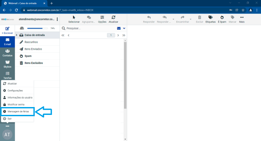The width and height of the screenshot is (261, 141).
Task: Open a new browser tab
Action: tap(52, 3)
